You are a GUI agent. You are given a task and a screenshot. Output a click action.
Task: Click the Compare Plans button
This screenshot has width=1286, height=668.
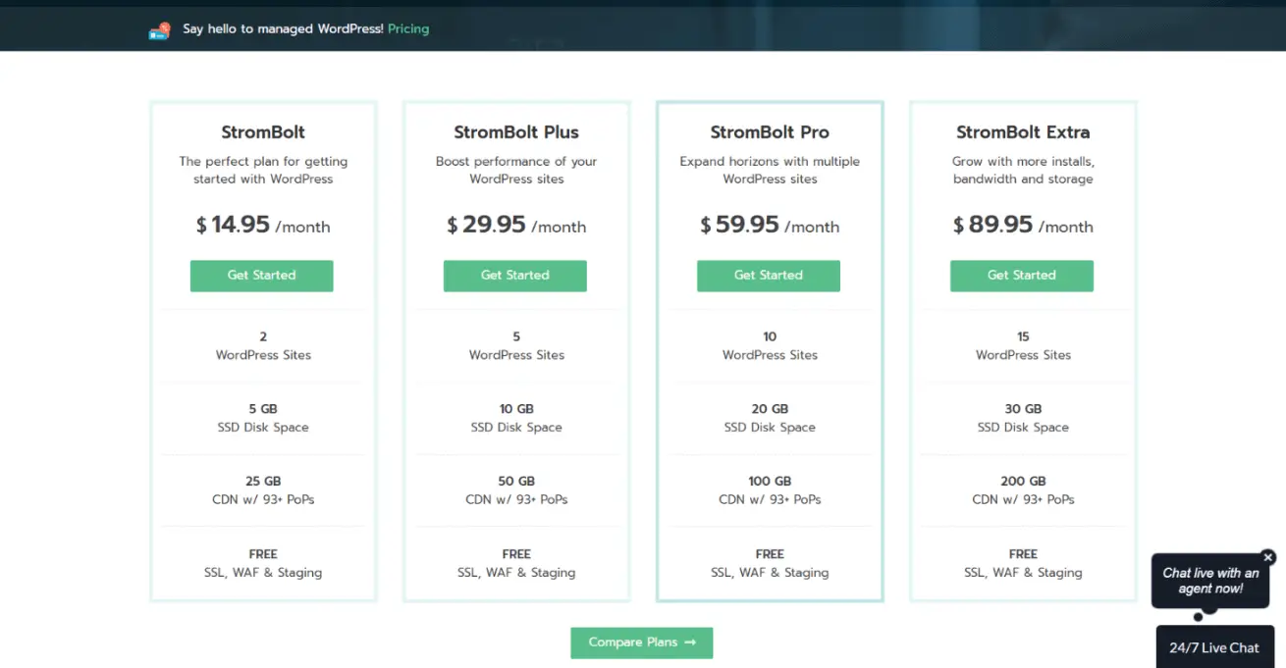[x=641, y=642]
